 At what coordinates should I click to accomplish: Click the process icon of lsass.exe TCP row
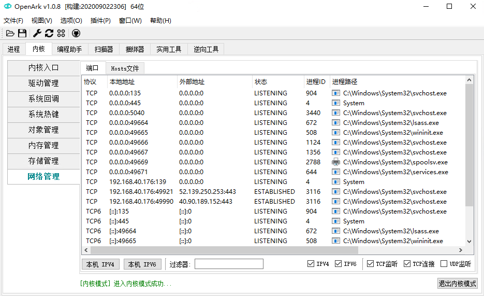336,123
